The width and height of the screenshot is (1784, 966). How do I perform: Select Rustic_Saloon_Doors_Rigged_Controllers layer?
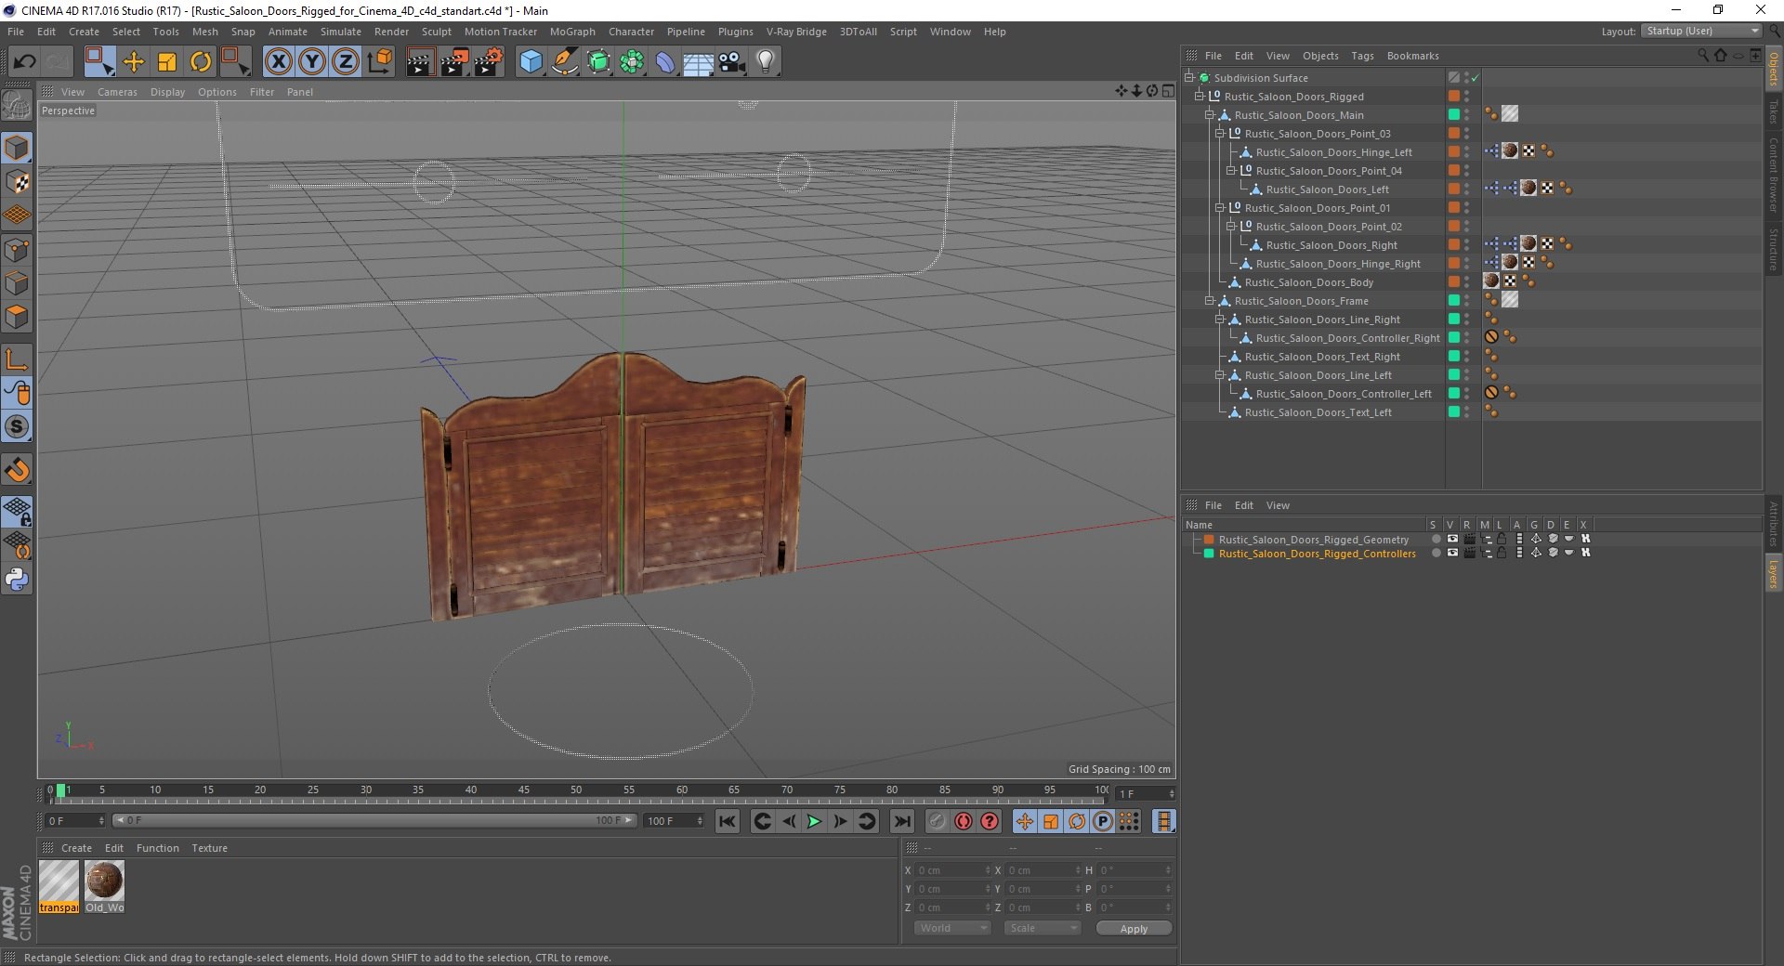[1317, 554]
